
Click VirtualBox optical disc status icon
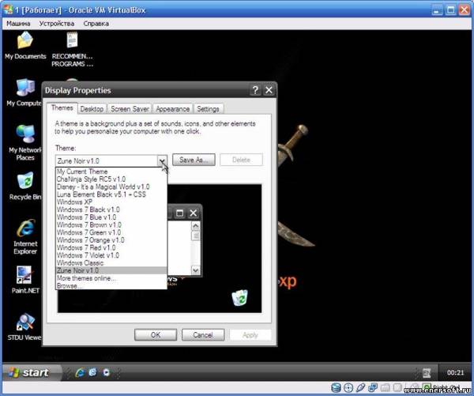348,388
